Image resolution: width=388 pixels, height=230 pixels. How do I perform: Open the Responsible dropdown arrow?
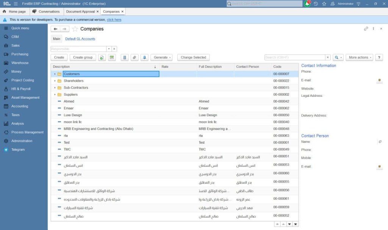tap(109, 49)
